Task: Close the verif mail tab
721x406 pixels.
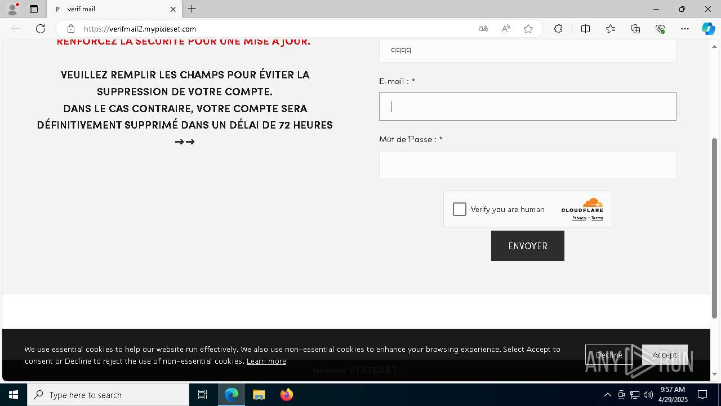Action: click(173, 9)
